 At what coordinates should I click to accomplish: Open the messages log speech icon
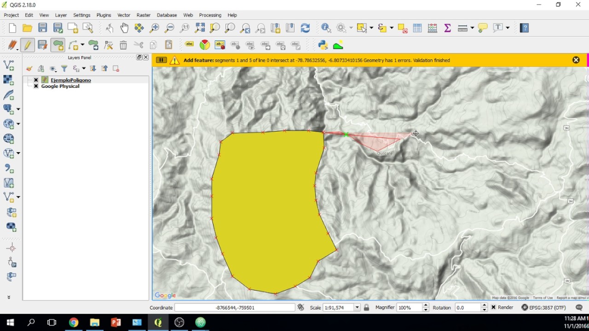pos(579,308)
